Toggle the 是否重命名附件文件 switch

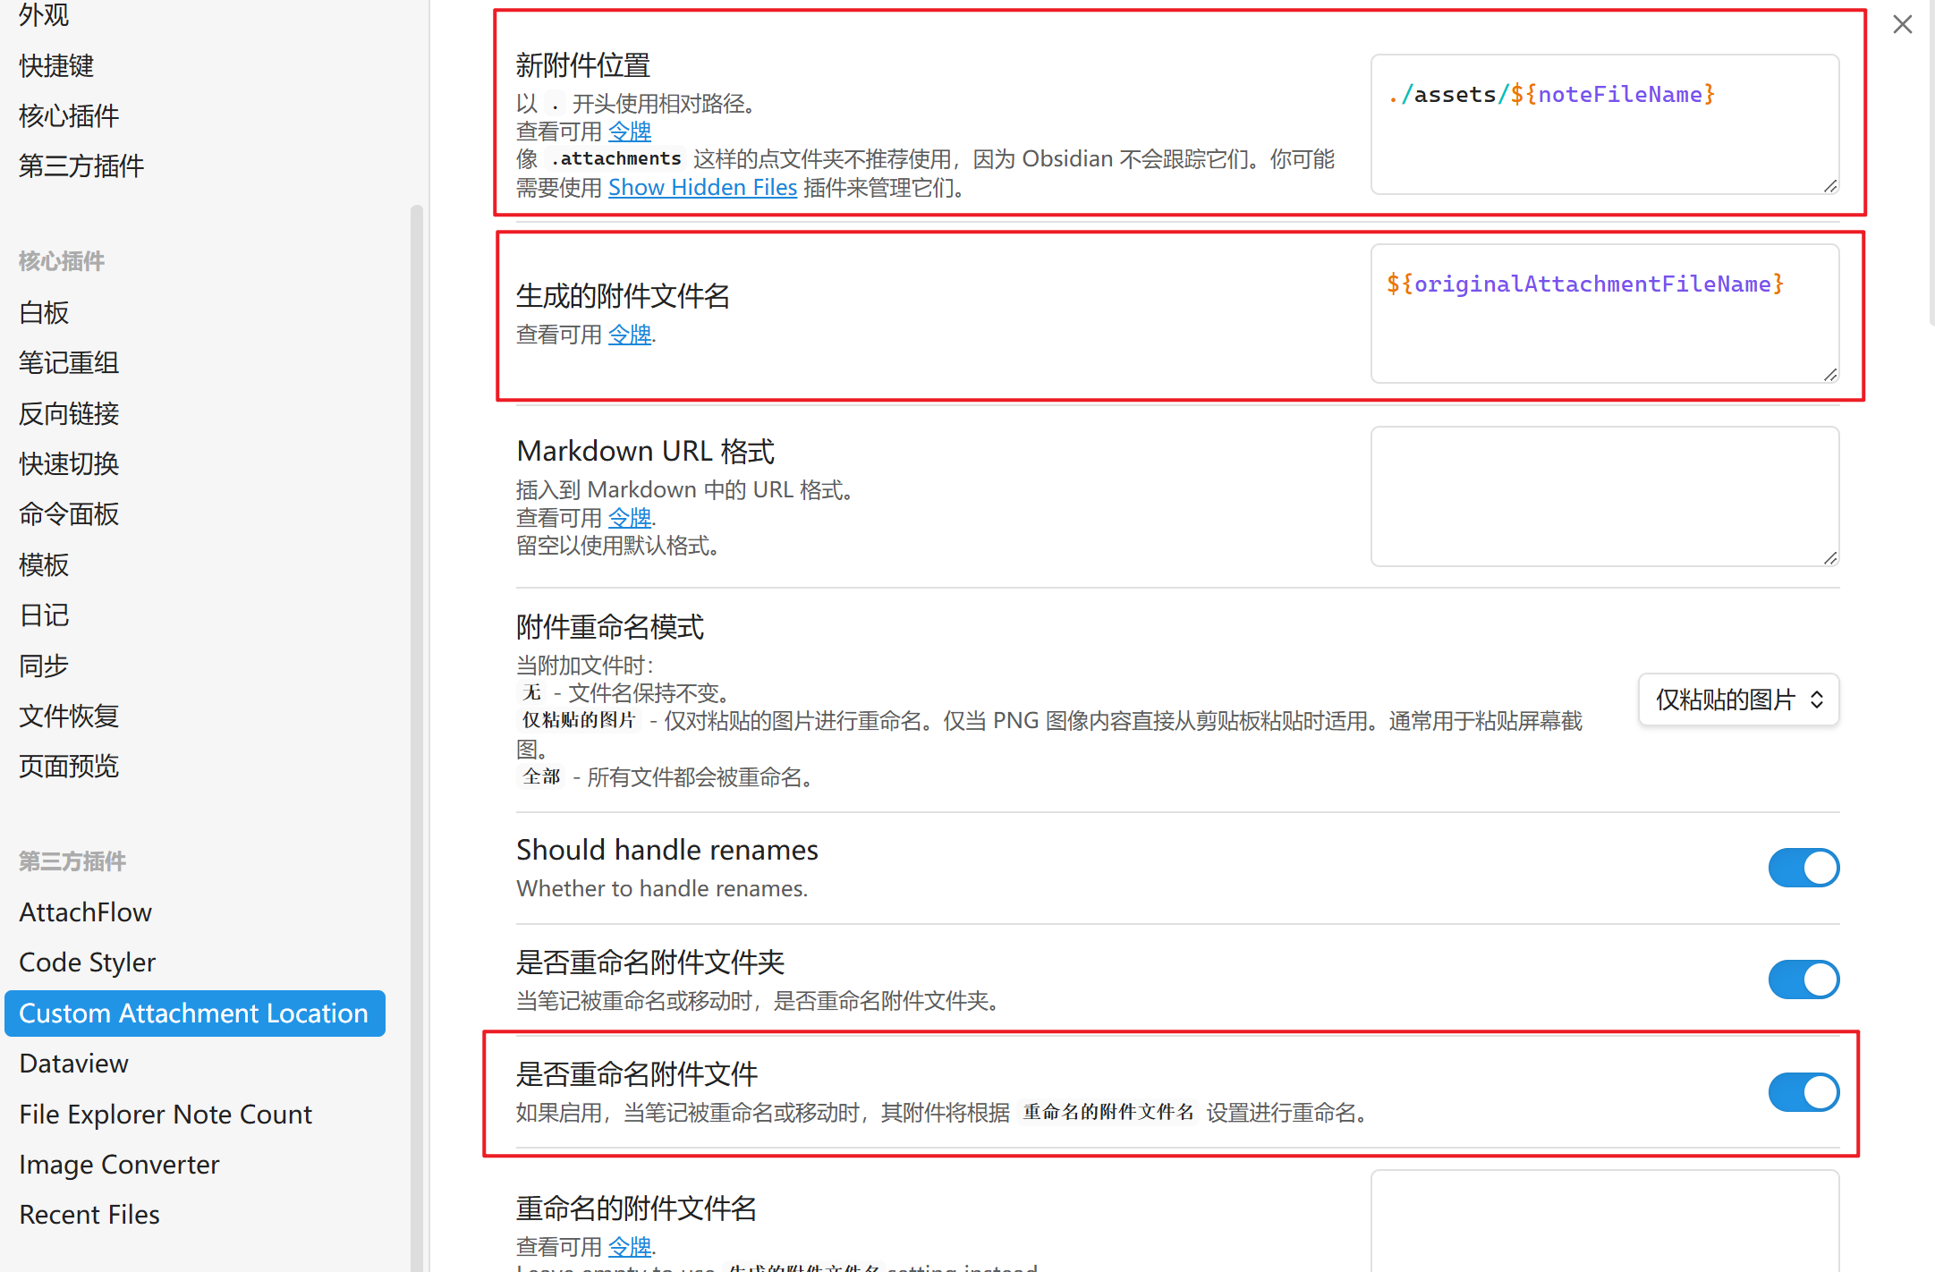click(1803, 1092)
